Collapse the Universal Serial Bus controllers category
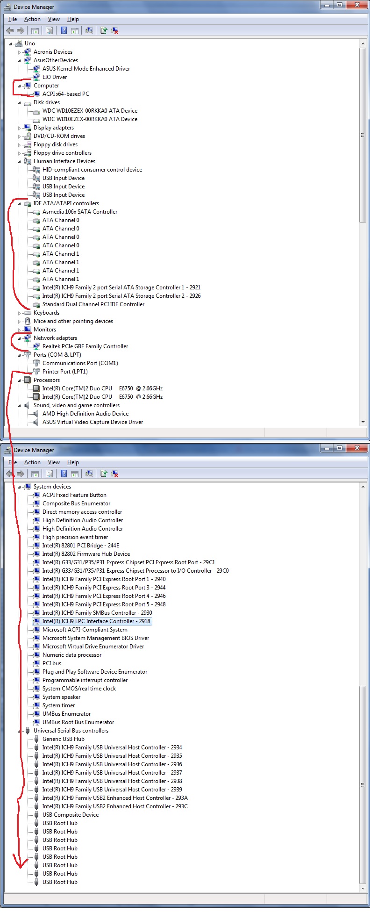The height and width of the screenshot is (920, 370). click(x=20, y=731)
